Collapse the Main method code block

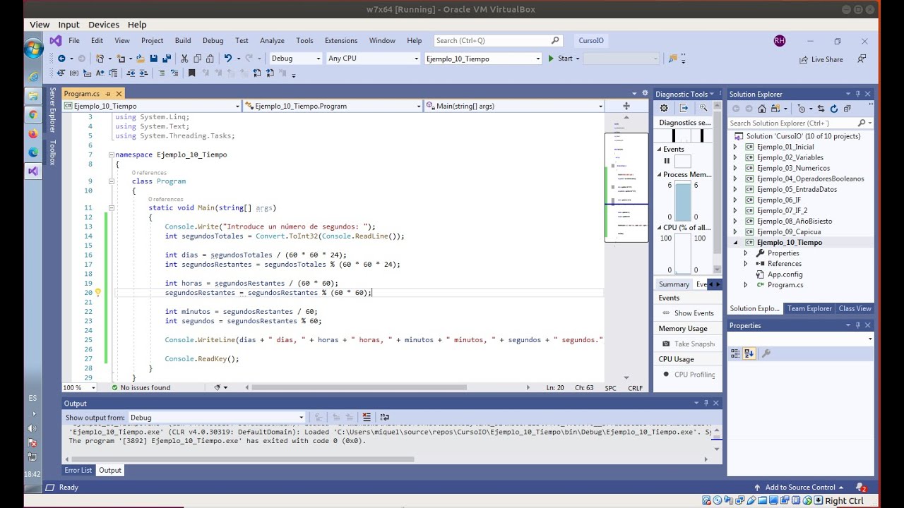pos(112,208)
